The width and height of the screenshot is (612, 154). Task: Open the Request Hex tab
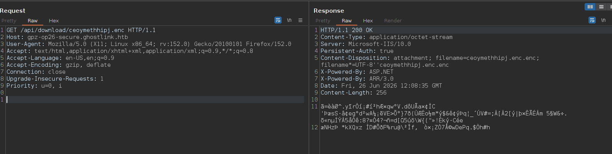pos(54,21)
